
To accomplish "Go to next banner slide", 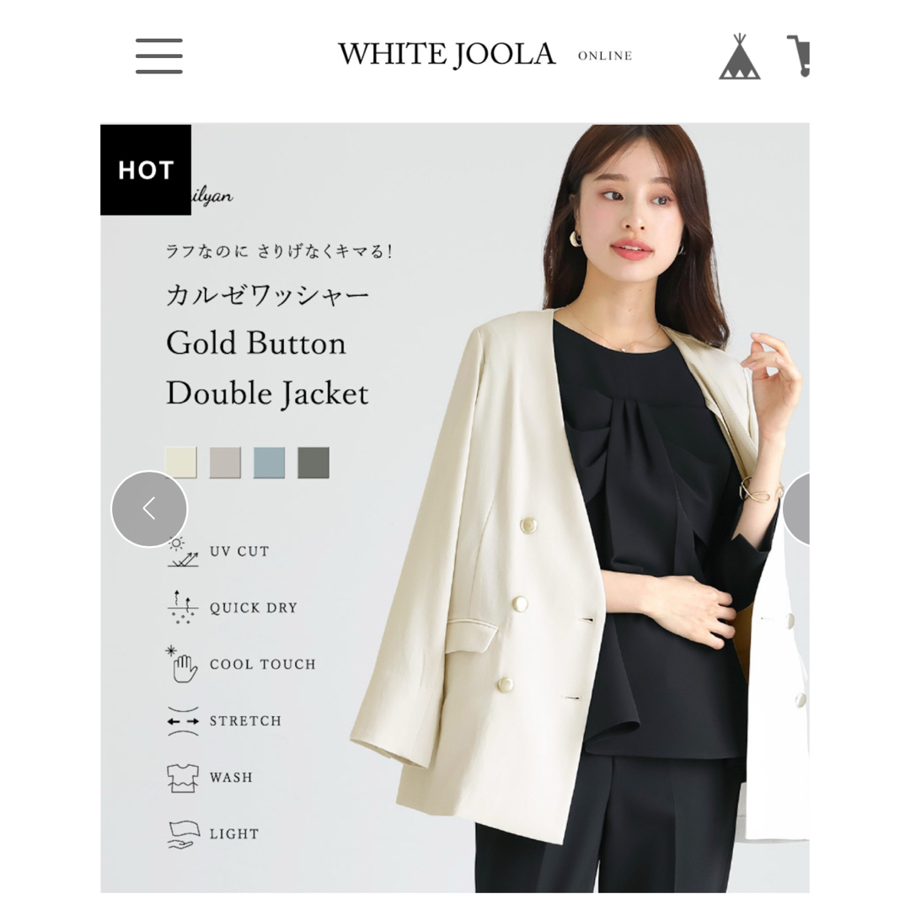I will [x=797, y=508].
